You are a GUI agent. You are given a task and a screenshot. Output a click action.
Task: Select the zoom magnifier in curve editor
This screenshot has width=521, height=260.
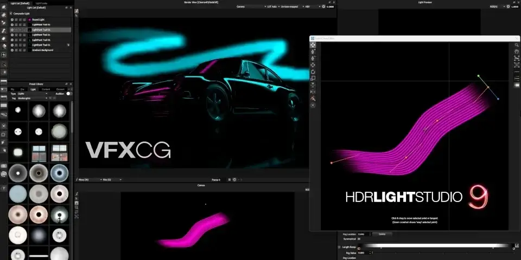pos(517,45)
